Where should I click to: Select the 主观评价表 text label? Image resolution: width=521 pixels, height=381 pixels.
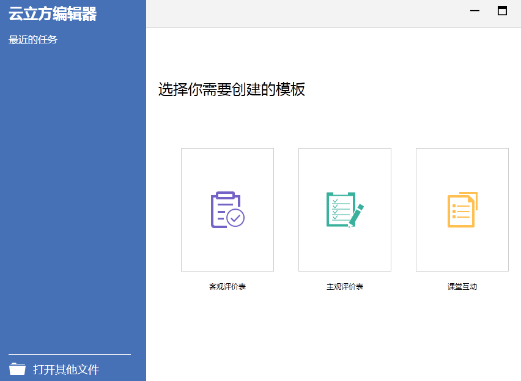click(x=345, y=286)
